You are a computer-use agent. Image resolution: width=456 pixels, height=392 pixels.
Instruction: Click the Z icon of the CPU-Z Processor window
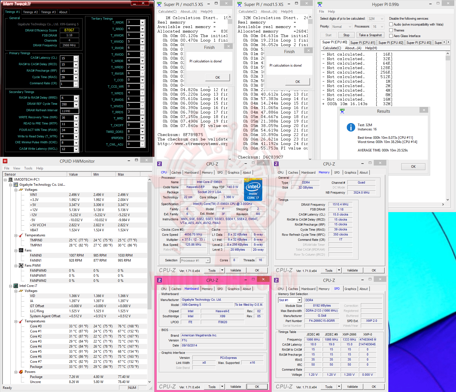pos(159,164)
